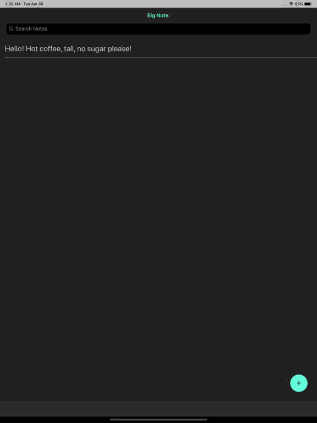Click 'please!' at end of note text

coord(119,49)
